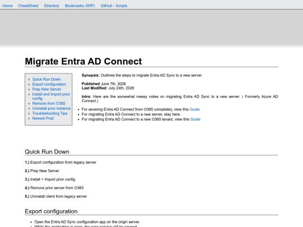Click the Synopsis line text
The height and width of the screenshot is (227, 303).
pos(142,76)
